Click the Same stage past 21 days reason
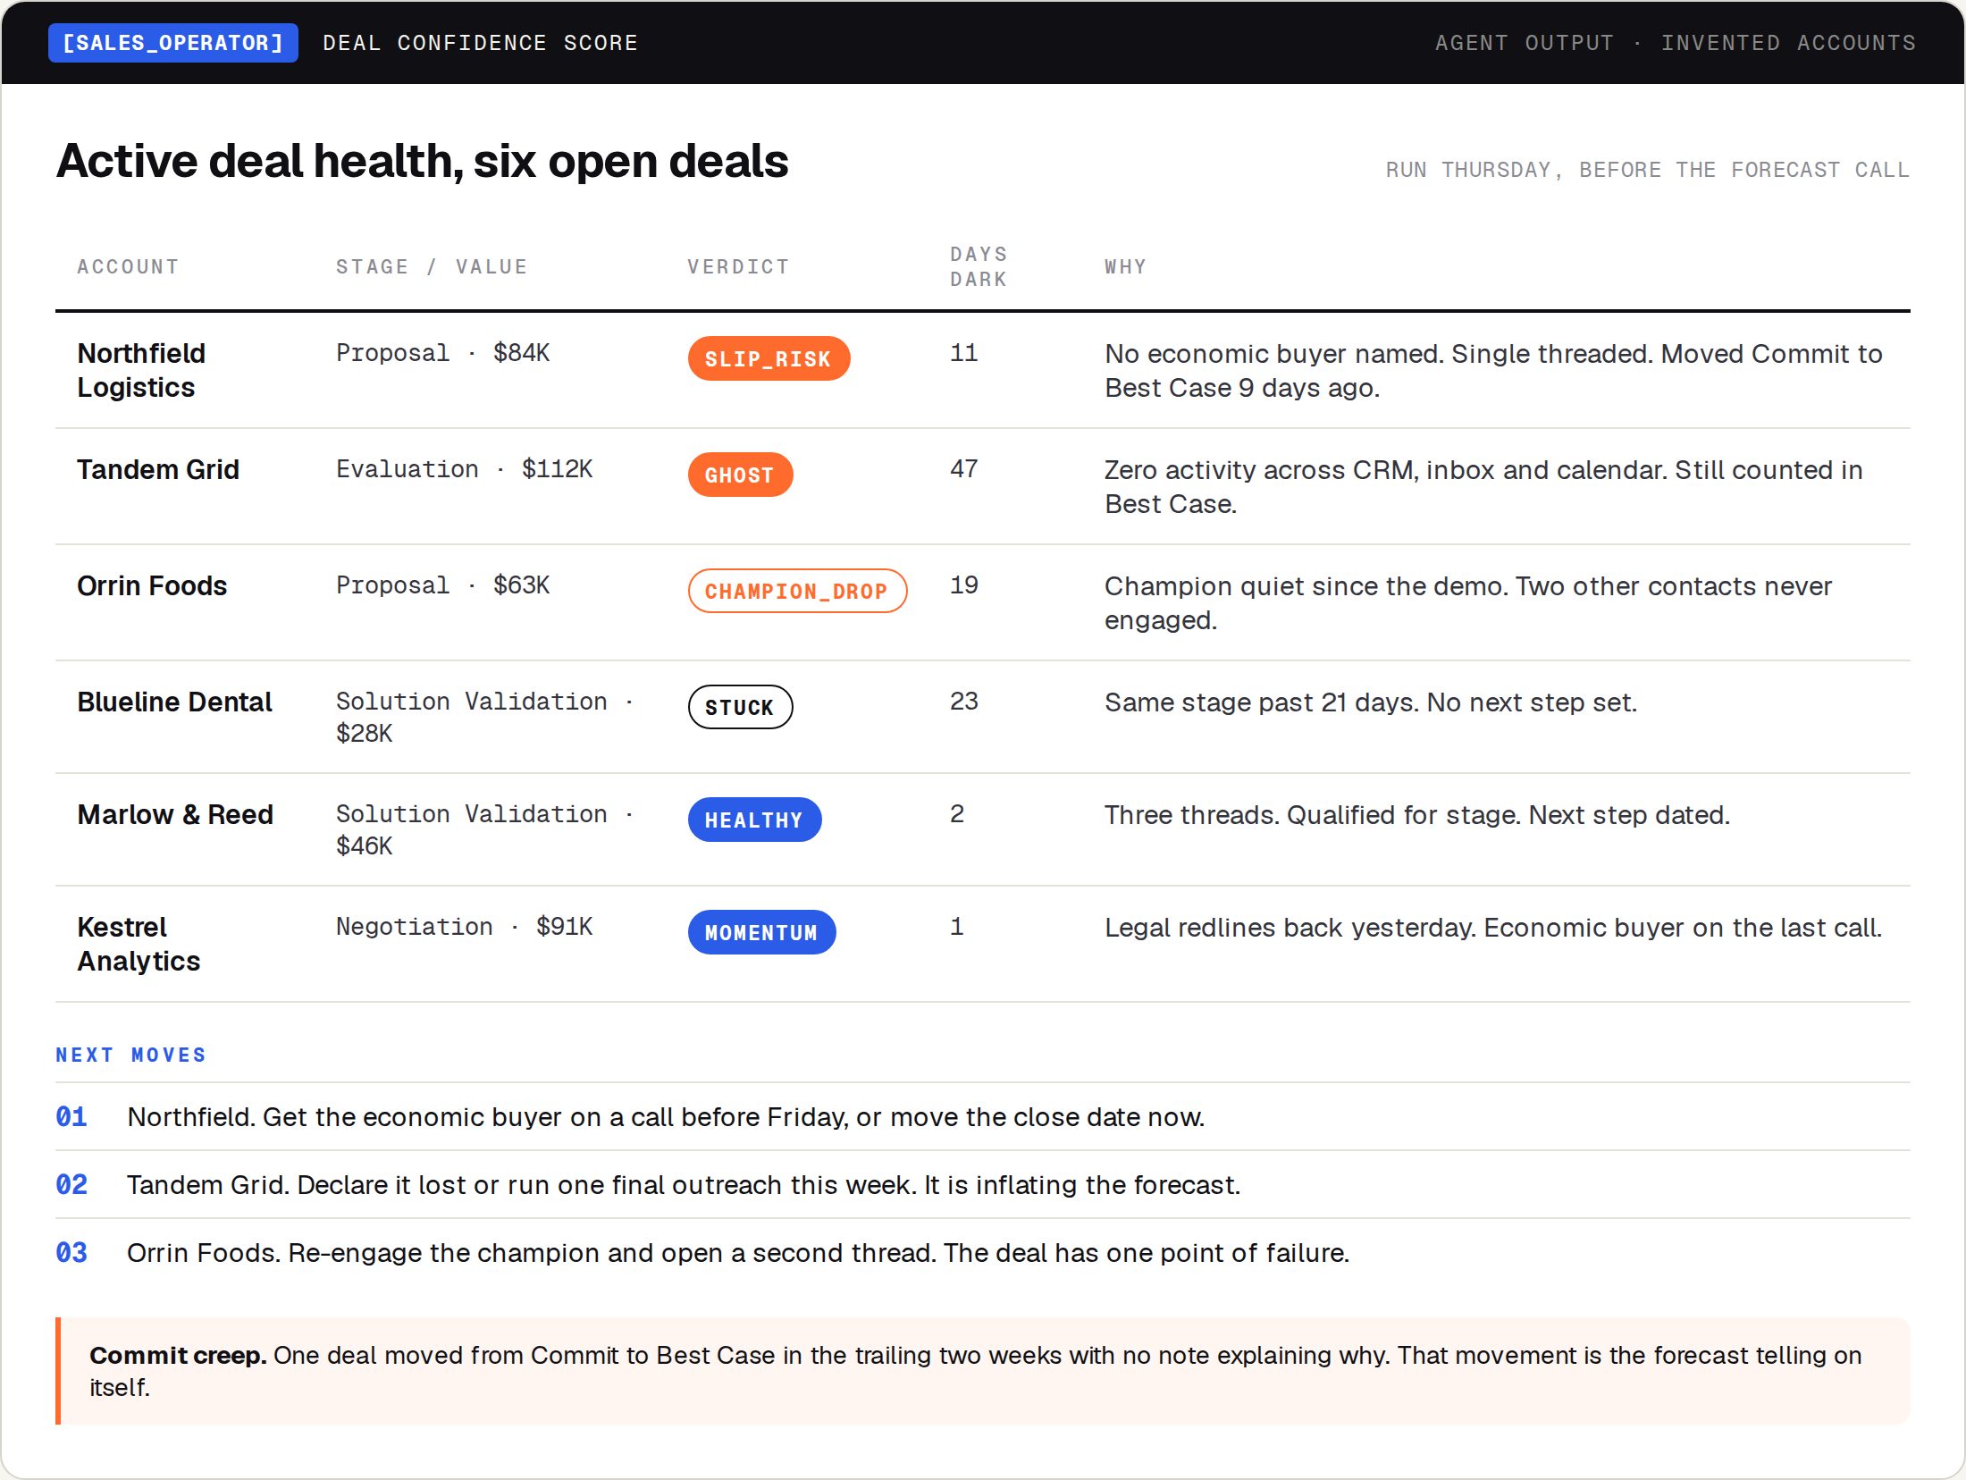Image resolution: width=1966 pixels, height=1480 pixels. (1371, 702)
